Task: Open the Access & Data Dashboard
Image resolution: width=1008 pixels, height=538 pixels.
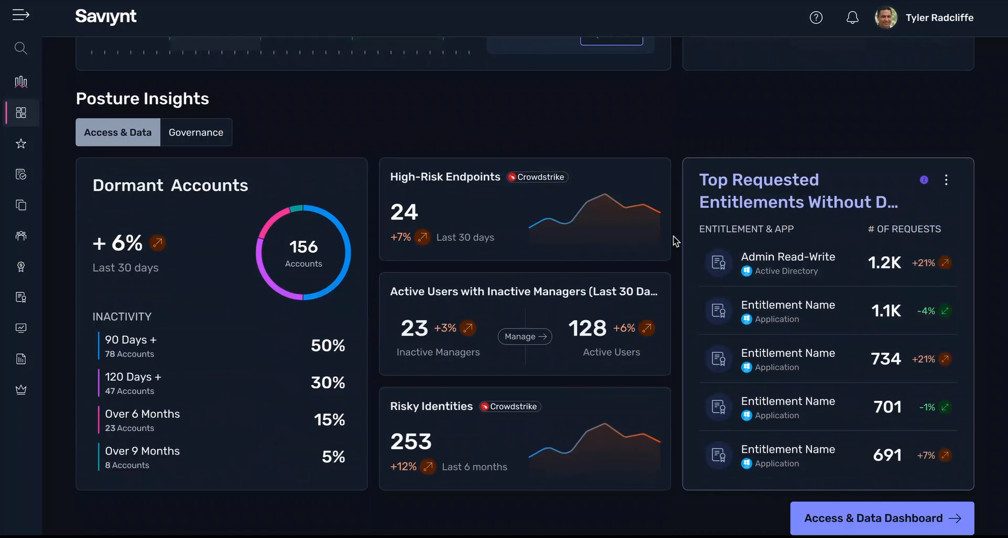Action: point(882,519)
